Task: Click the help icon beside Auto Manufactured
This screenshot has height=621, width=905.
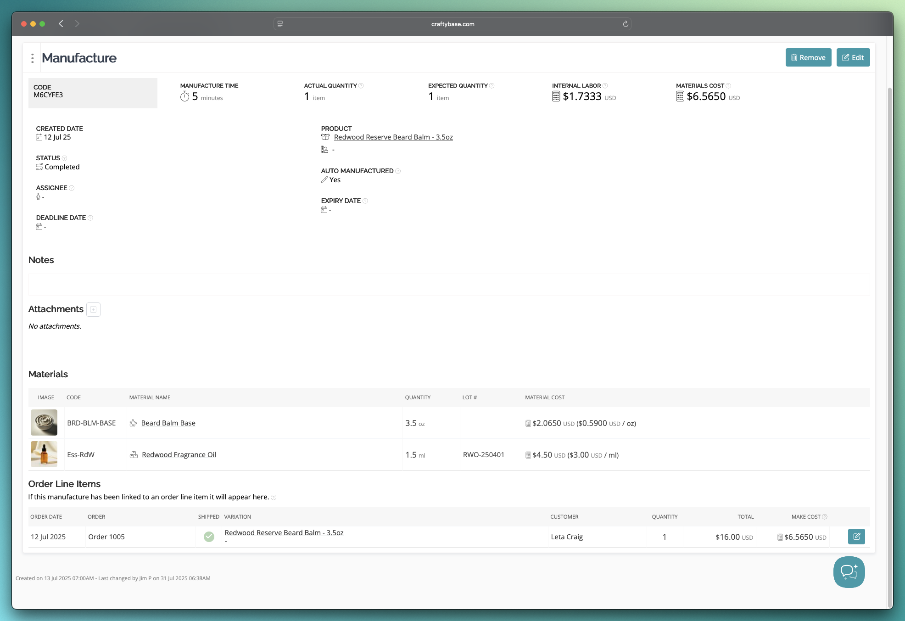Action: click(398, 171)
